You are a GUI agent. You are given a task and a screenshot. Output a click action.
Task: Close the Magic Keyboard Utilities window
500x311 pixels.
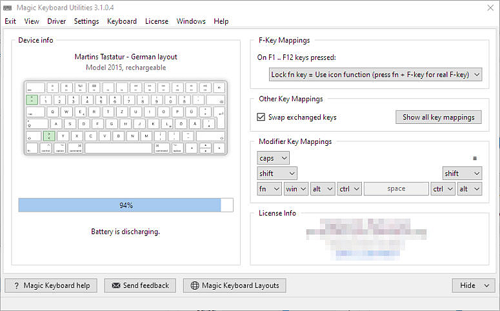[490, 8]
